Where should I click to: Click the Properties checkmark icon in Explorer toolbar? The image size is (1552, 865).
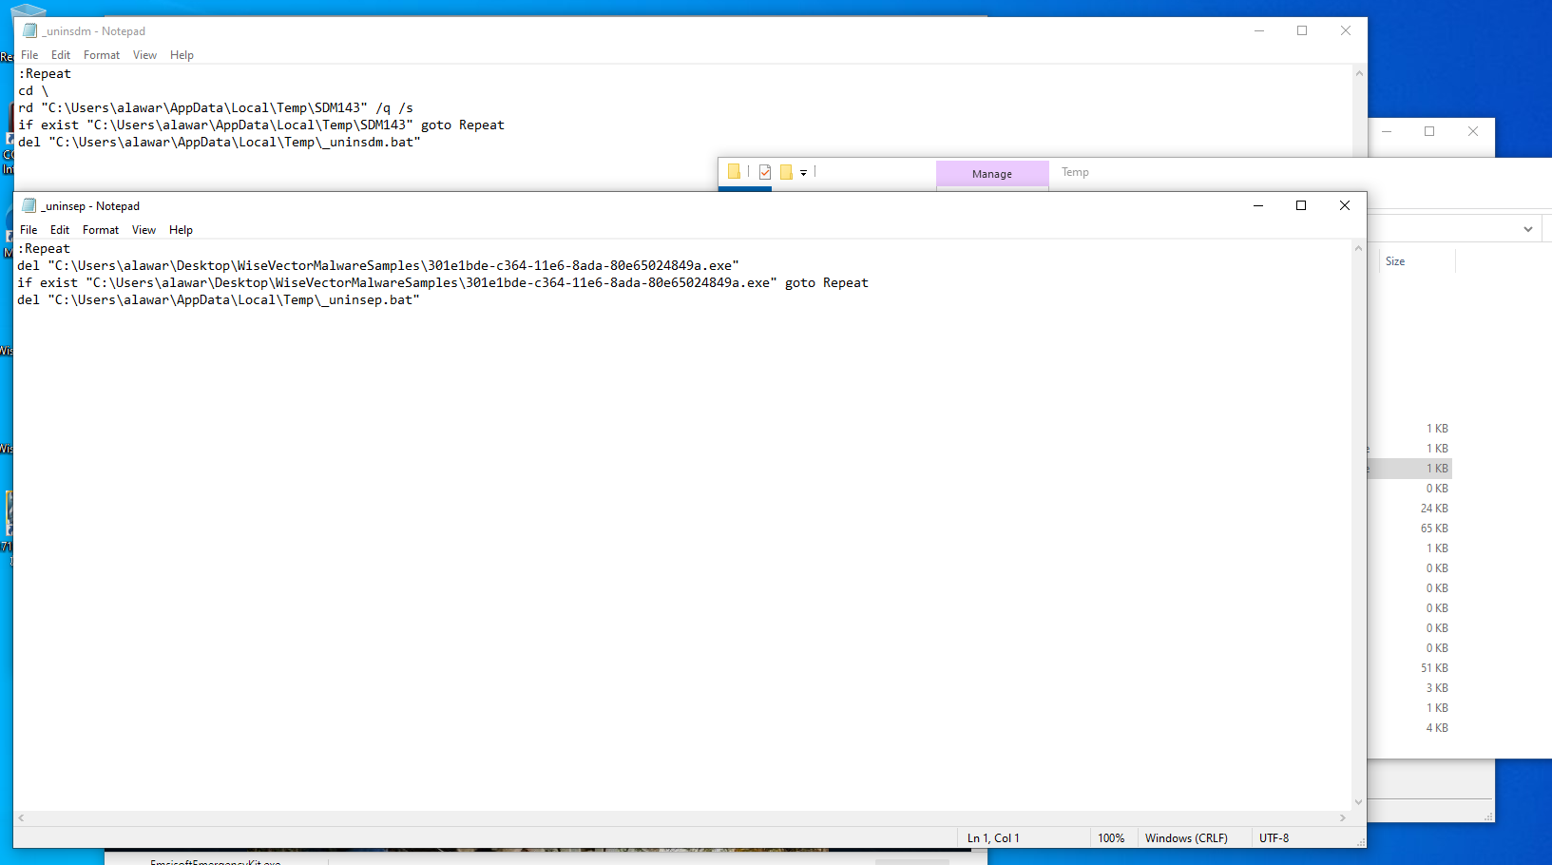[x=765, y=172]
